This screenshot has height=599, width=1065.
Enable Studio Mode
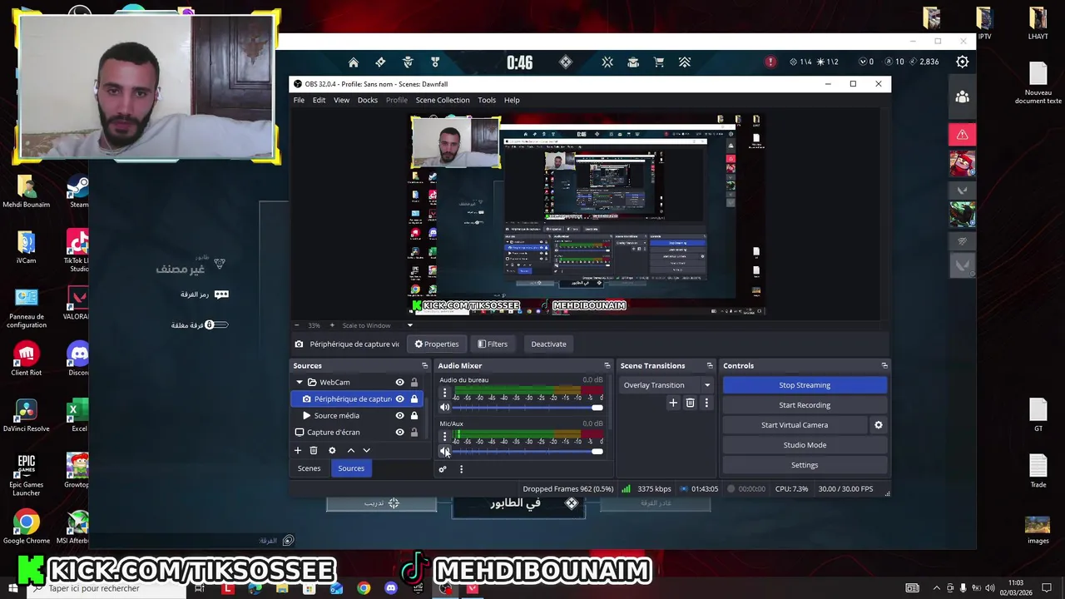click(805, 445)
